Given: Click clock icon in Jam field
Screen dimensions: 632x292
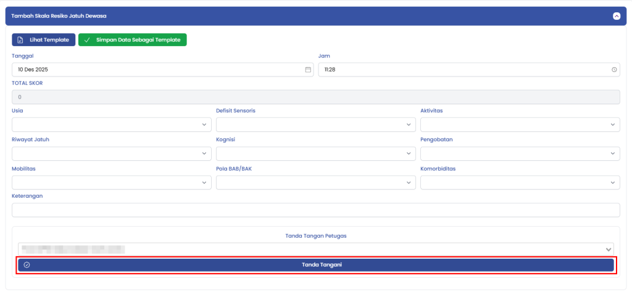Looking at the screenshot, I should click(x=614, y=70).
